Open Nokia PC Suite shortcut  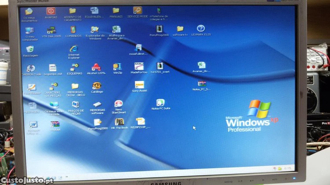160,103
